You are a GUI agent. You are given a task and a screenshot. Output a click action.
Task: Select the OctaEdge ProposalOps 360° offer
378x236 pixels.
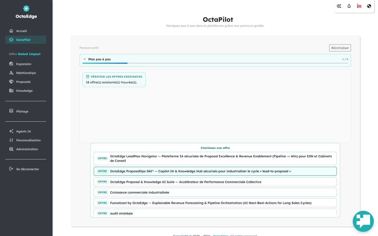215,171
